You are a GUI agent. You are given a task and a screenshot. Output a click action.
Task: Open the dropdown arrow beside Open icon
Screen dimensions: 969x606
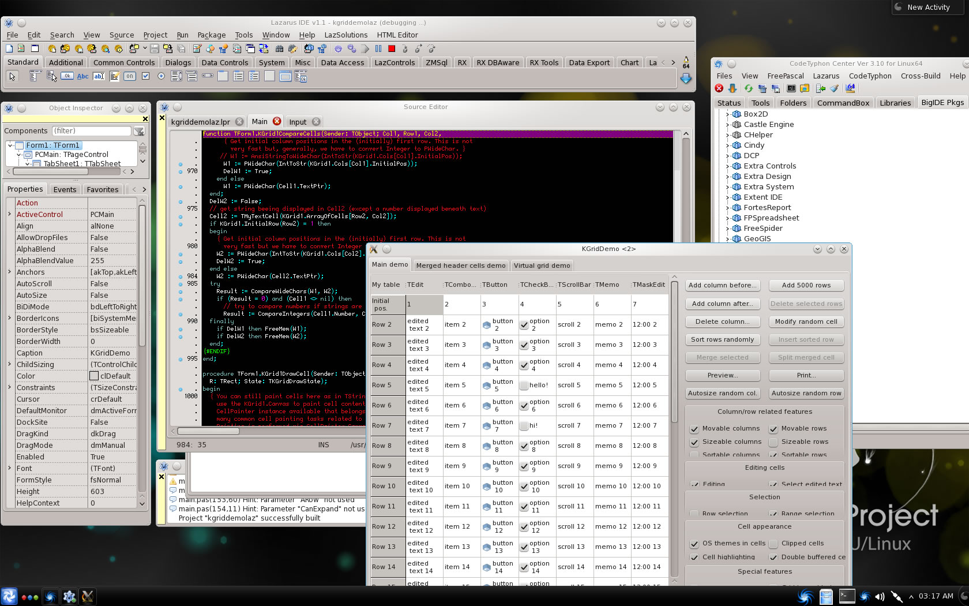145,48
